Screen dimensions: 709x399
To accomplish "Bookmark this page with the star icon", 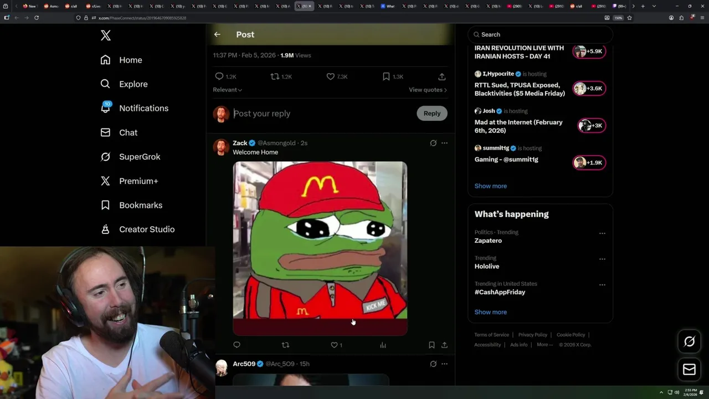I will (x=629, y=18).
